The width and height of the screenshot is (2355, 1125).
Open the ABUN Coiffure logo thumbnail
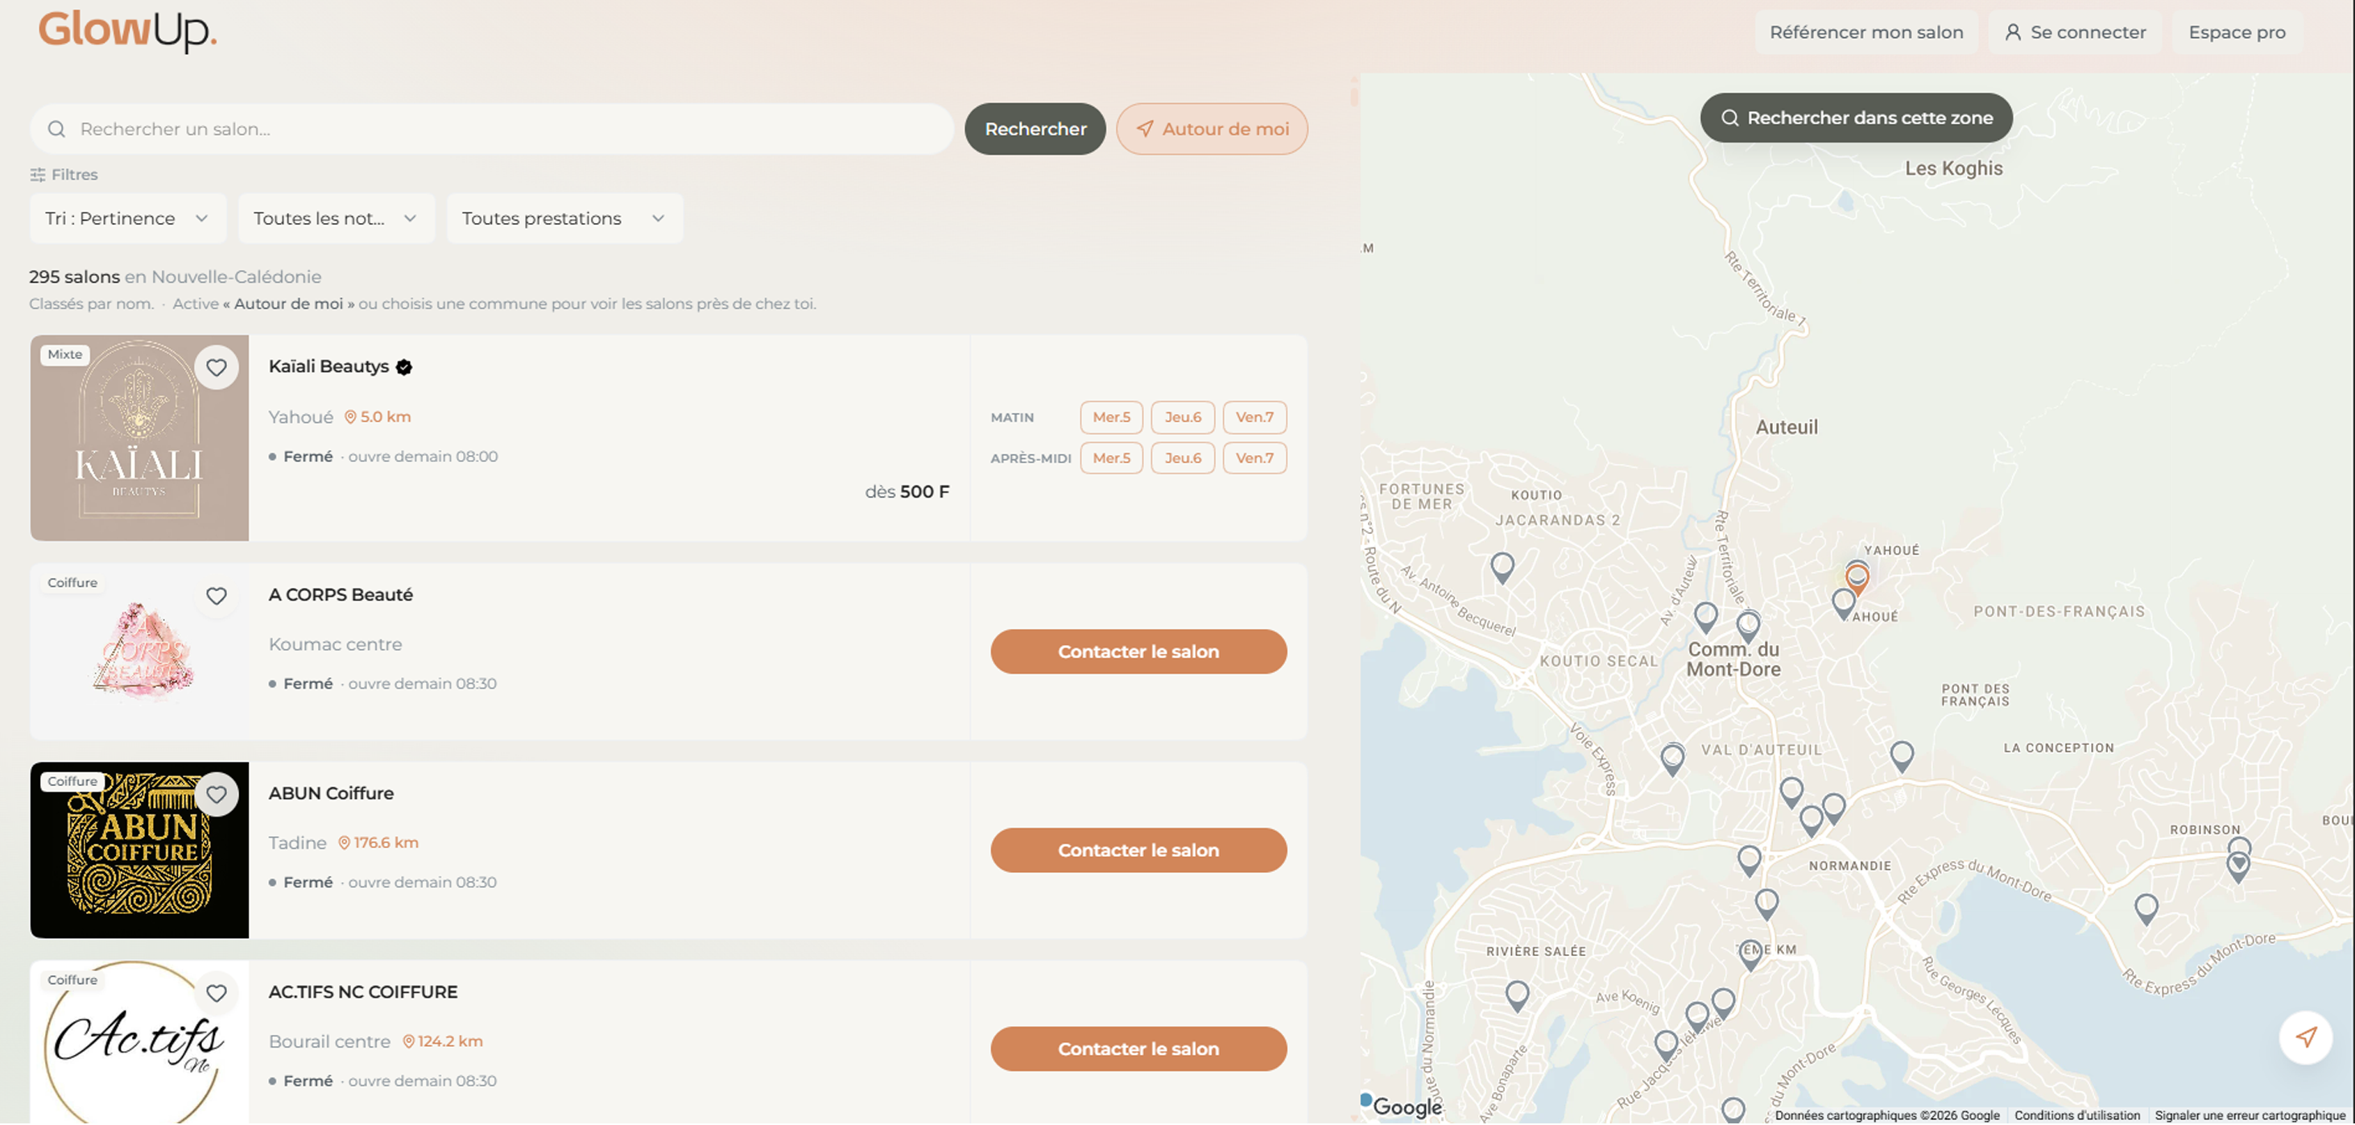pos(139,850)
